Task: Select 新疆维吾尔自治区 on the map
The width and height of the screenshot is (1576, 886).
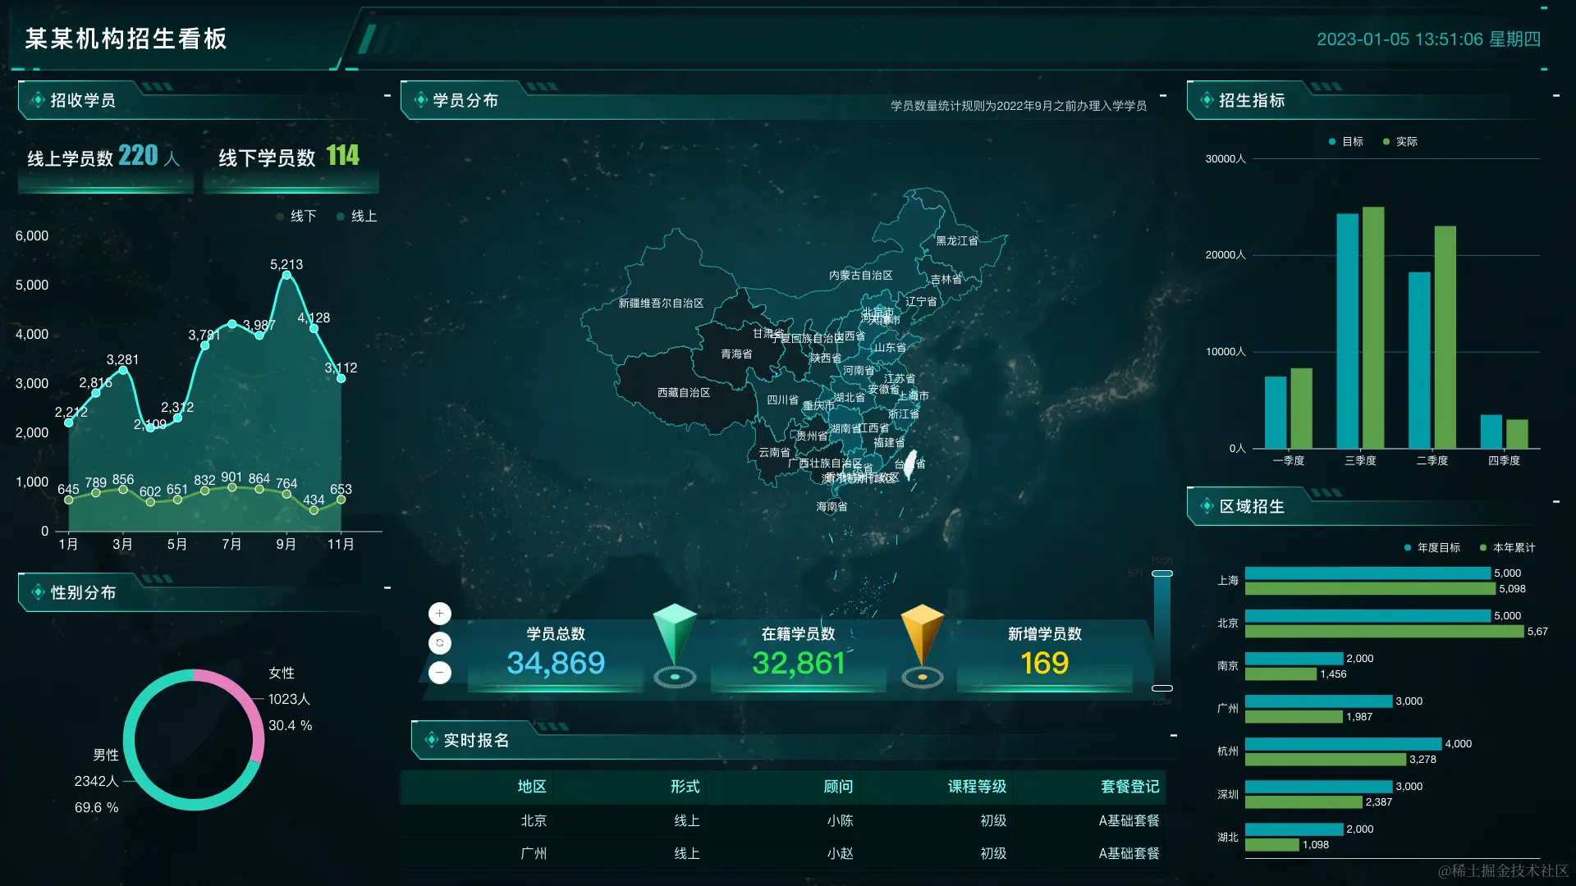Action: [661, 304]
